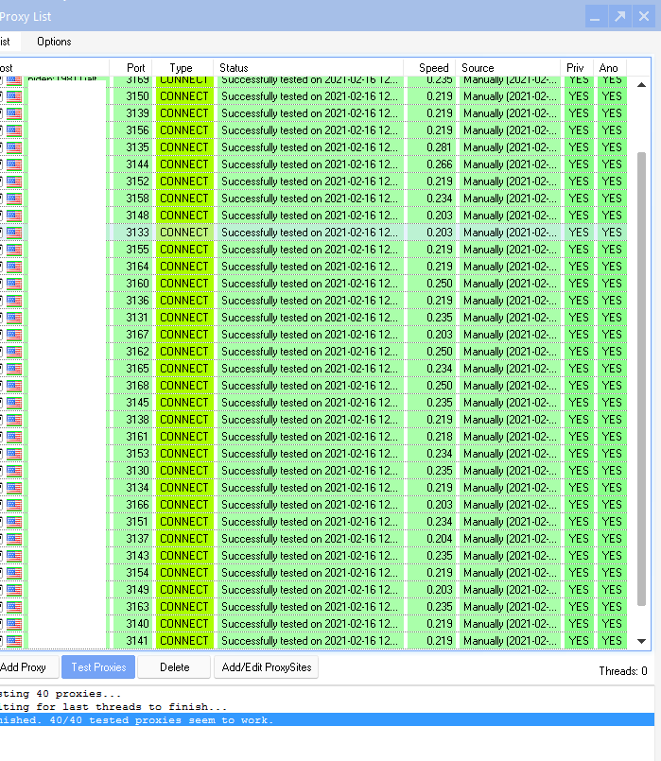Screen dimensions: 661x761
Task: Select the port 3166 cell
Action: [x=132, y=505]
